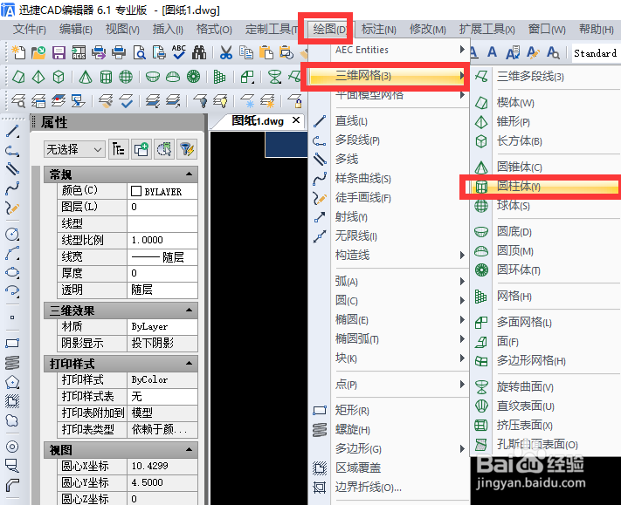Click the quick select funnel icon
The image size is (621, 505).
(187, 149)
